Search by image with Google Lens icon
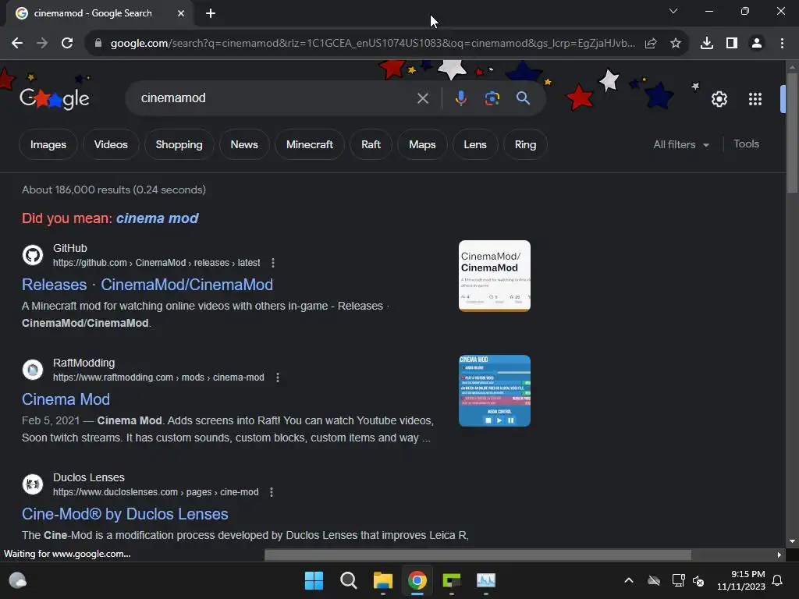The width and height of the screenshot is (799, 599). [492, 97]
